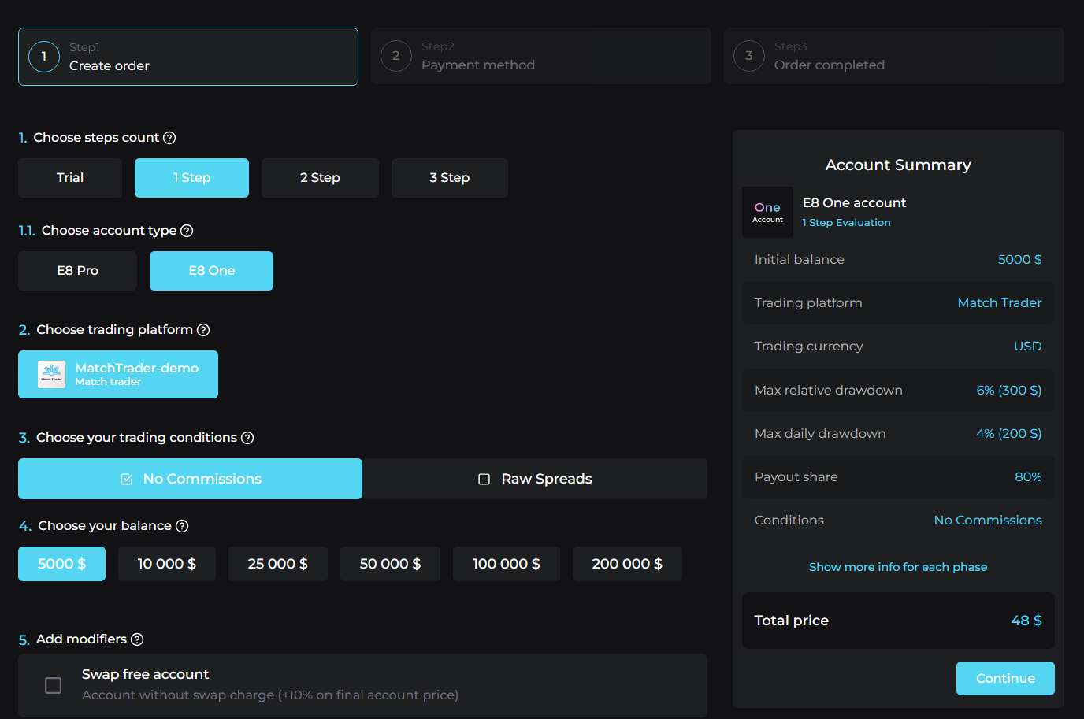Image resolution: width=1084 pixels, height=719 pixels.
Task: Click the Match Trader logo icon
Action: coord(52,374)
